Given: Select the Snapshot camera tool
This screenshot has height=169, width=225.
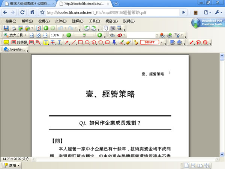Looking at the screenshot, I should point(112,28).
